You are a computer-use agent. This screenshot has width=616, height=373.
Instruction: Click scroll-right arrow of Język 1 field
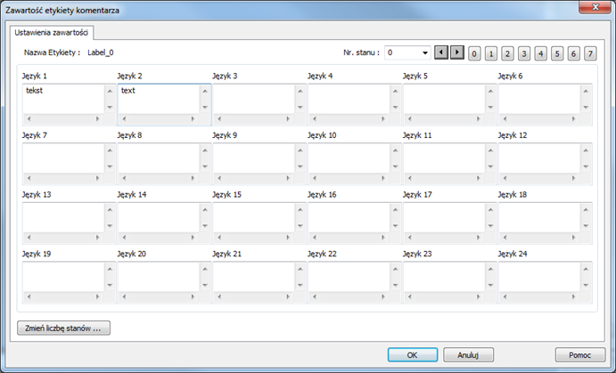point(97,118)
